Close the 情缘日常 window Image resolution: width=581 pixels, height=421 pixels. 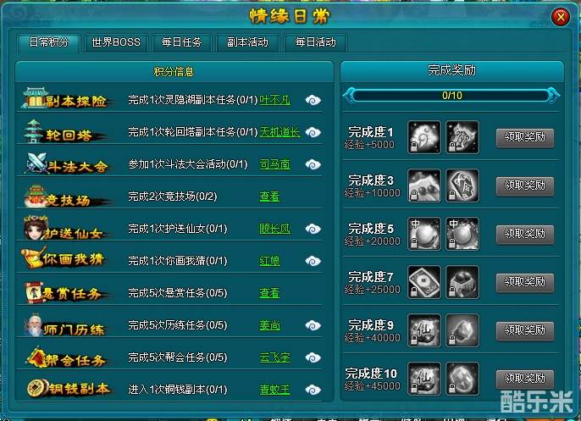(x=561, y=17)
